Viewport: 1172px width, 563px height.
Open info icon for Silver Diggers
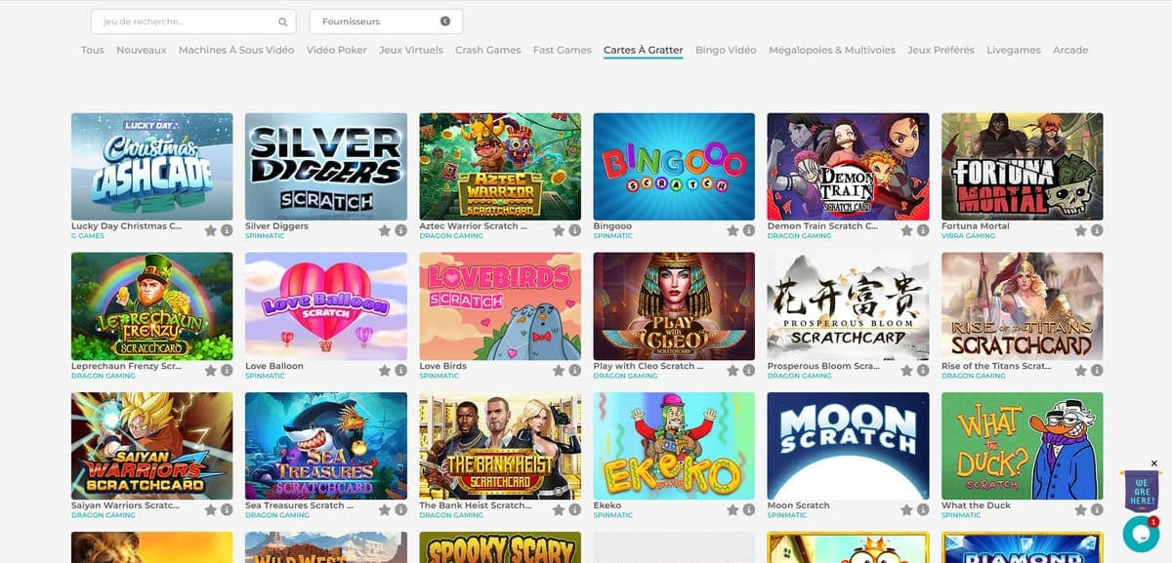(x=400, y=230)
